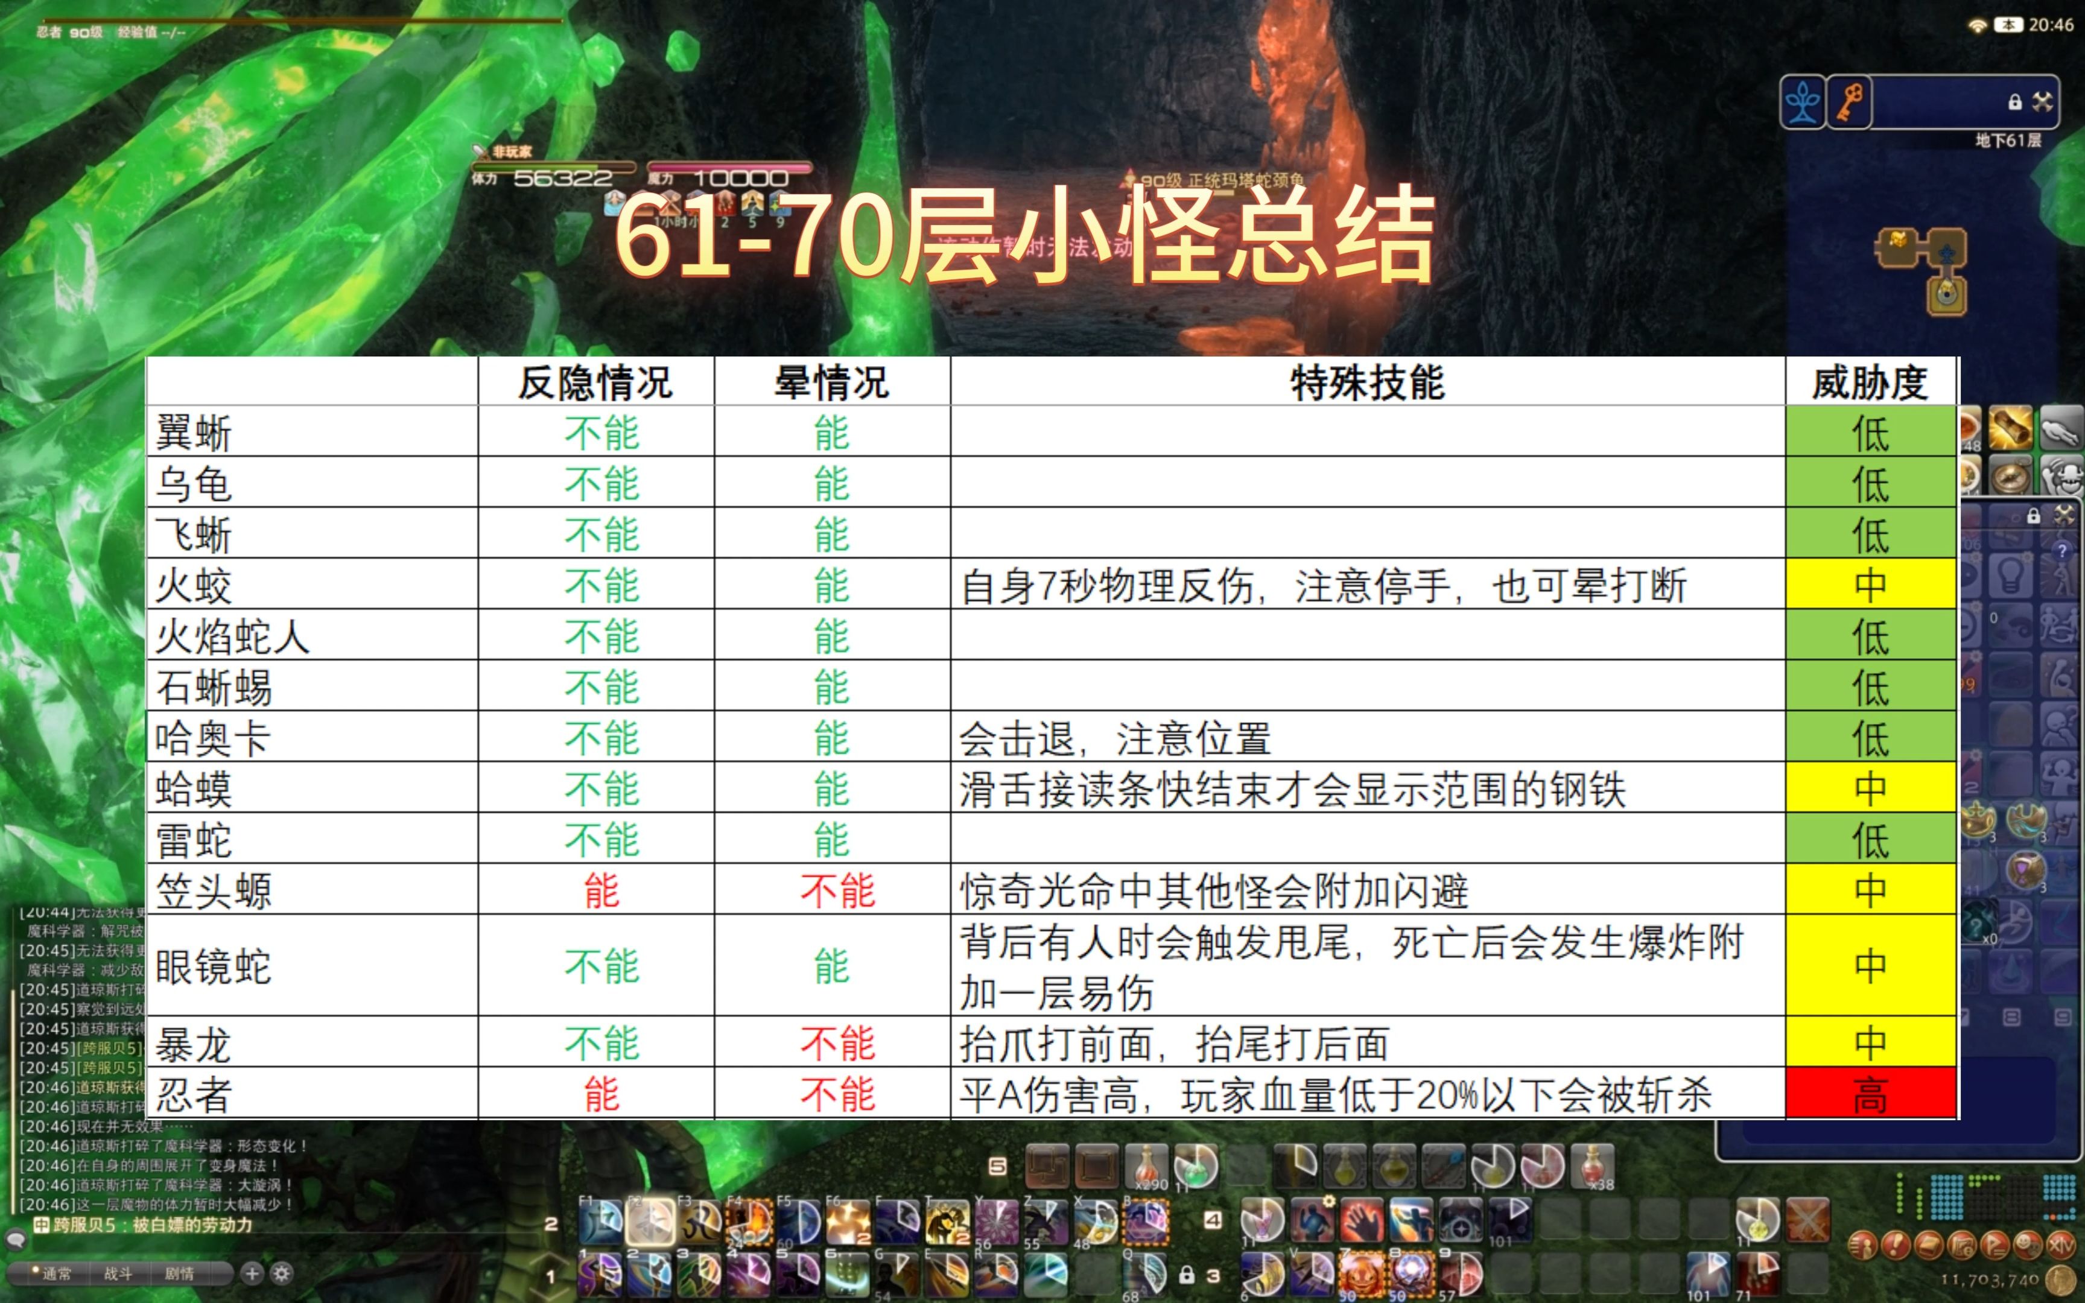Open the exclamation duty menu button

1896,1245
